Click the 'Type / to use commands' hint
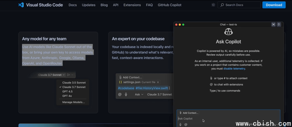292x127 pixels. coord(225,91)
